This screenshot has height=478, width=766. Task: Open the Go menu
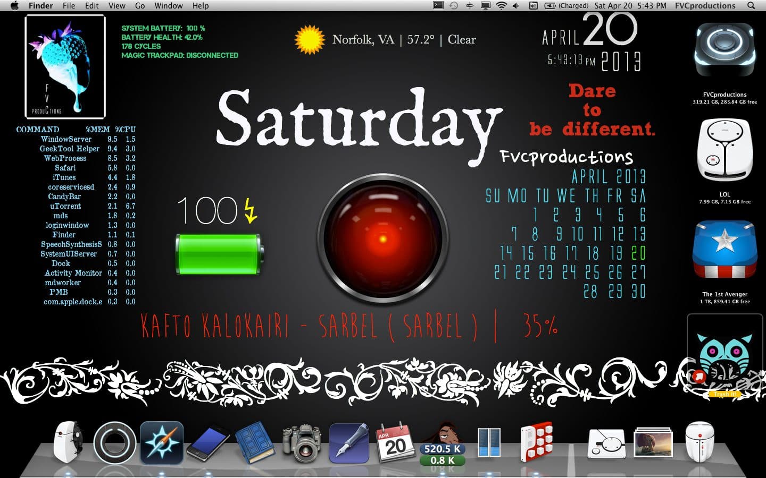tap(140, 6)
